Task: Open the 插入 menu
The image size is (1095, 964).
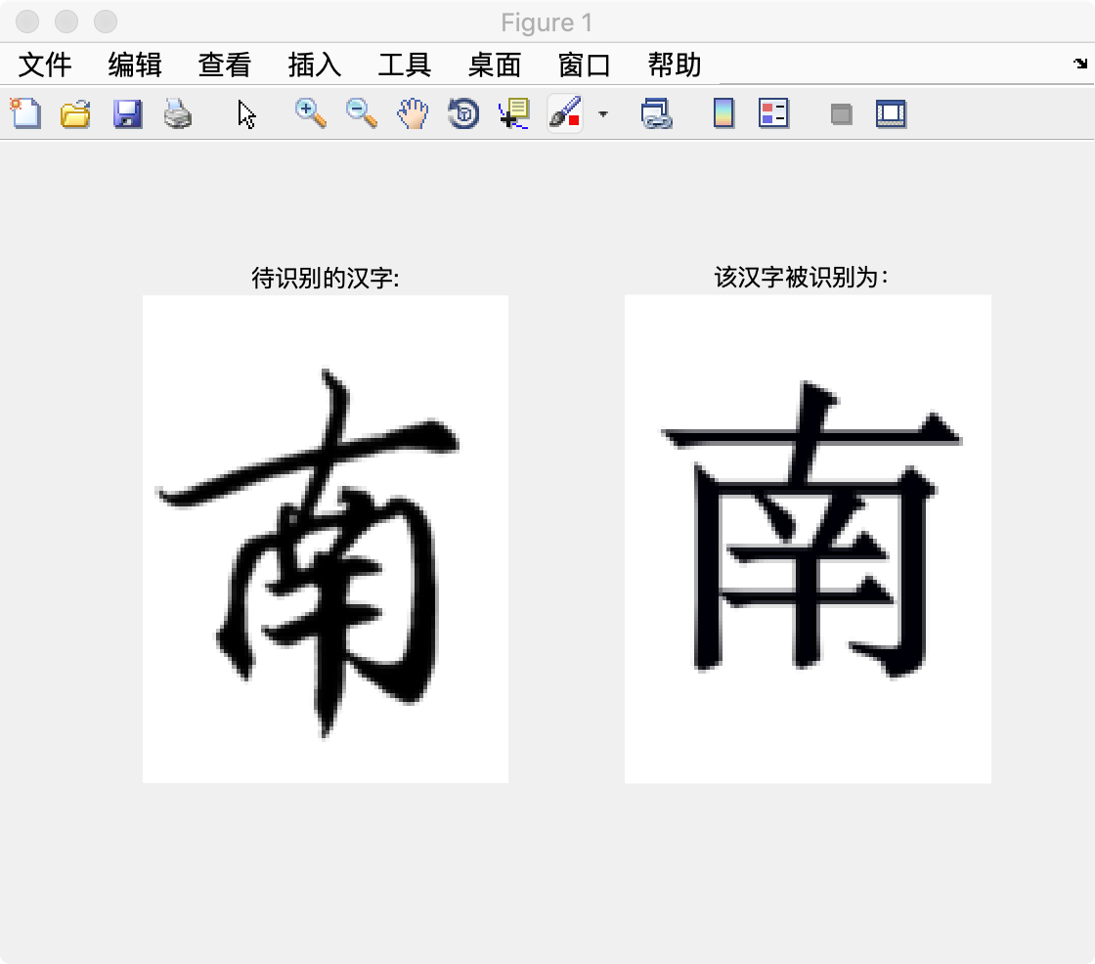Action: pos(315,65)
